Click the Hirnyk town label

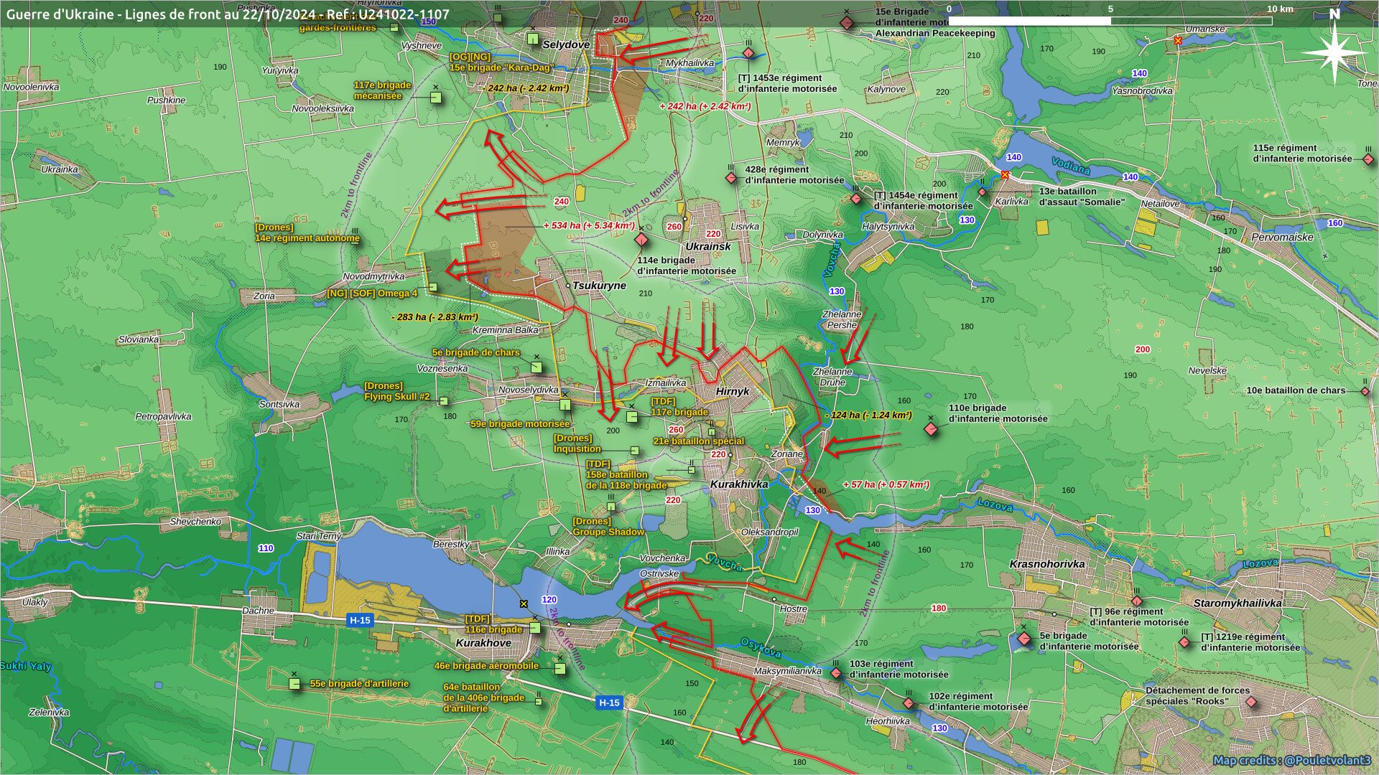click(x=733, y=392)
